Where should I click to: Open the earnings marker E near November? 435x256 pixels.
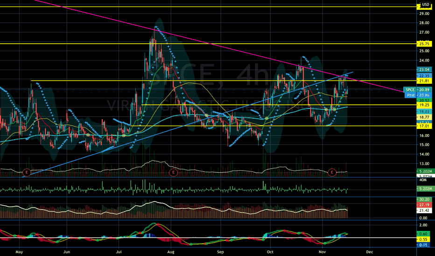(x=332, y=172)
